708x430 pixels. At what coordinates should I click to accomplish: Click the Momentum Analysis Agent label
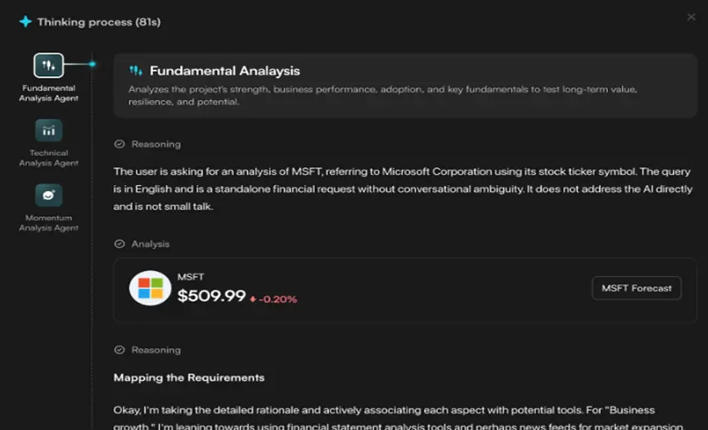(48, 223)
